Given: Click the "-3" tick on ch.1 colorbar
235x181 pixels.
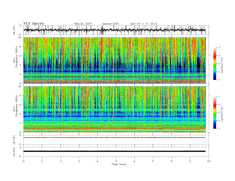Looking at the screenshot, I should pos(219,48).
